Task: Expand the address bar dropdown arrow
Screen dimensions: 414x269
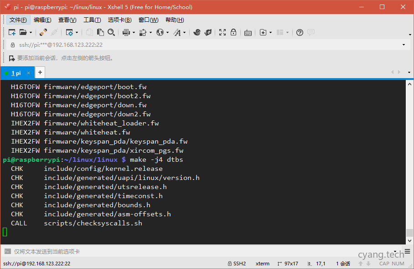Action: (x=404, y=45)
